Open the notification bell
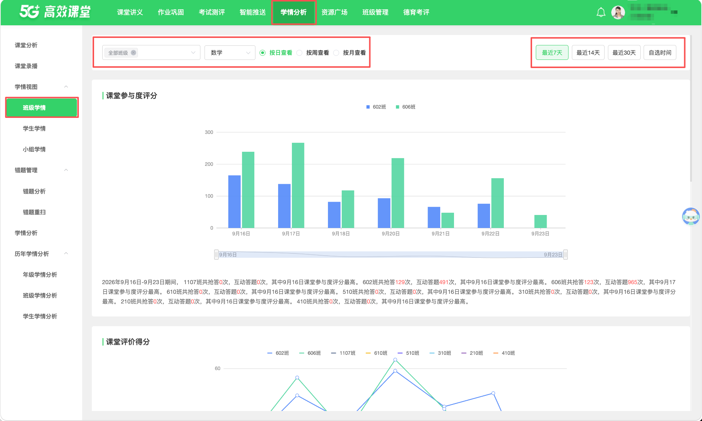Image resolution: width=702 pixels, height=421 pixels. (601, 12)
